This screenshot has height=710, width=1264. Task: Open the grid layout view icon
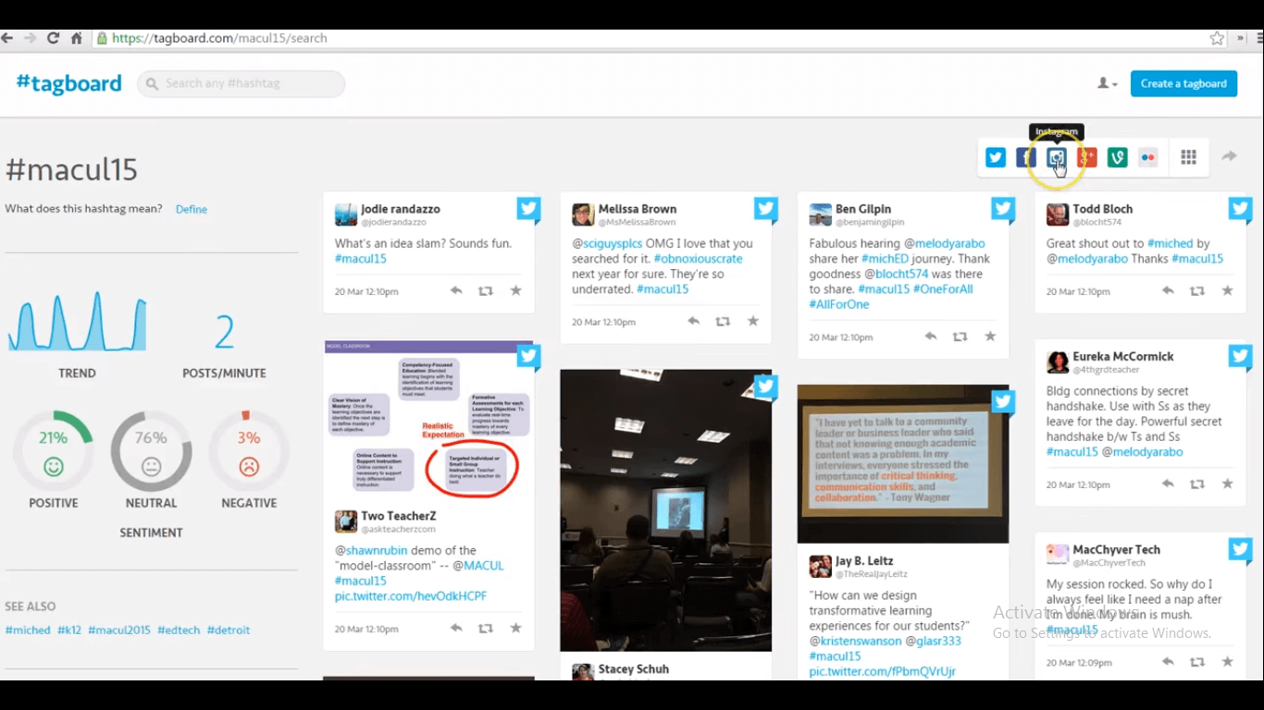[x=1189, y=157]
